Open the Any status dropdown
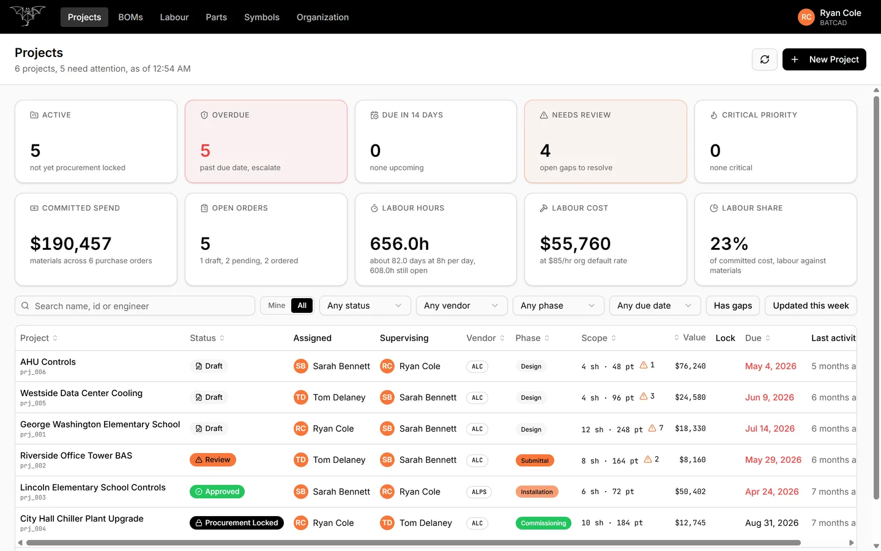Viewport: 881px width, 551px height. point(364,305)
